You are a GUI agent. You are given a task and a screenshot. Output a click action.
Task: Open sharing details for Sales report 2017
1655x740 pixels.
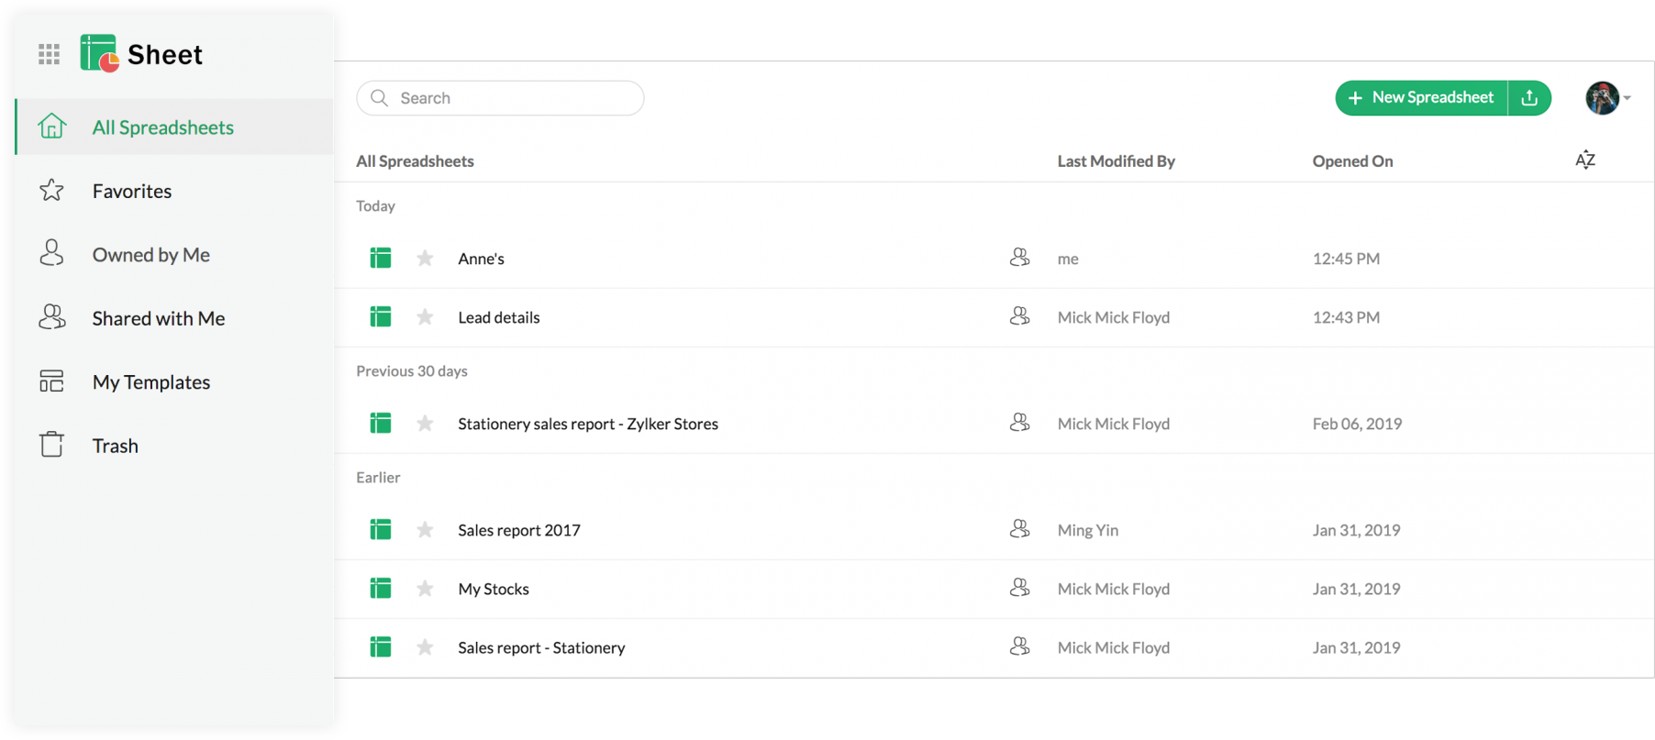pos(1019,529)
